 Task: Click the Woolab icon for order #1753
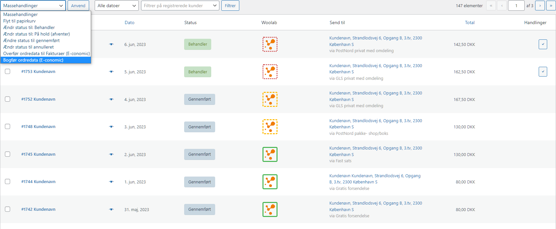[270, 72]
